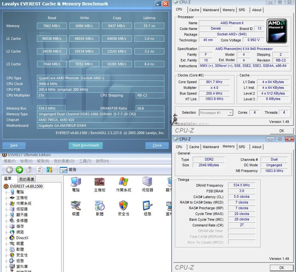This screenshot has width=296, height=272.
Task: Expand the 電腦 tree branch
Action: [6, 192]
